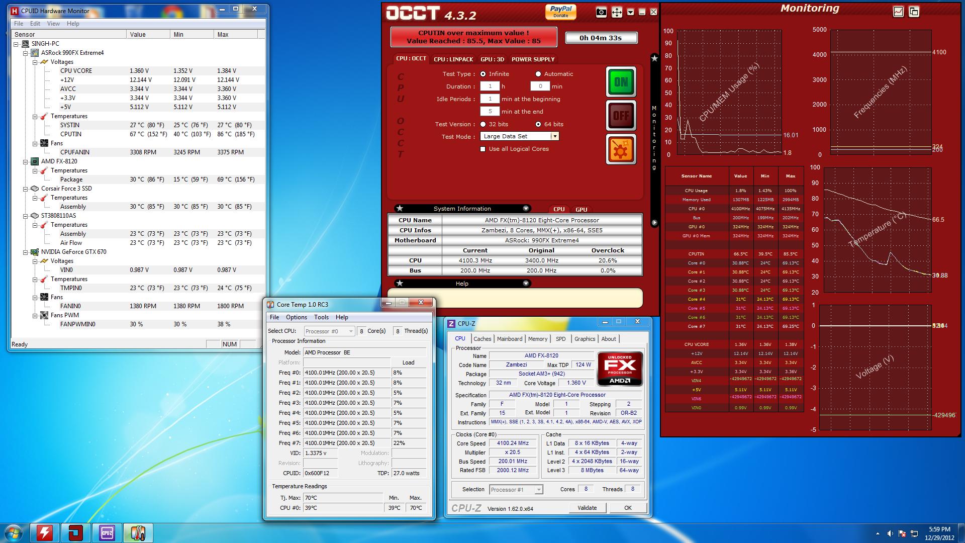Click the PayPal Donate button in OCCT
The width and height of the screenshot is (965, 543).
click(561, 11)
